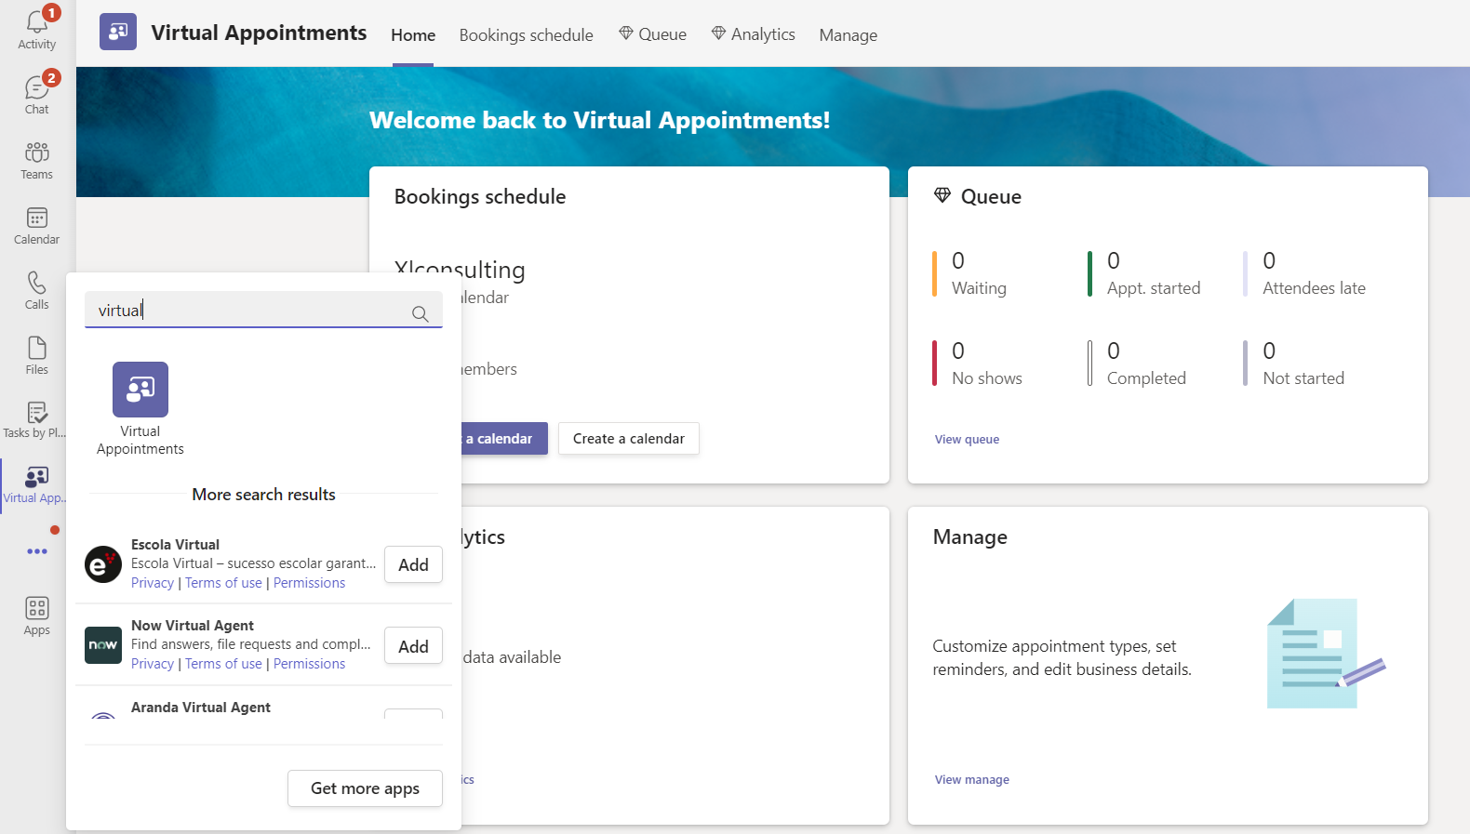Open the Manage tab

848,35
